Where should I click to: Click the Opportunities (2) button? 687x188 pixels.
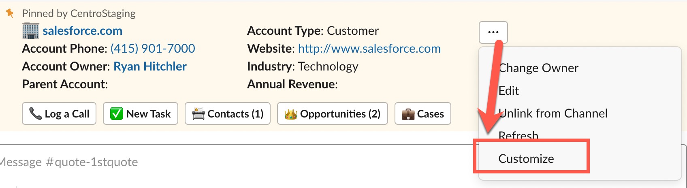333,113
